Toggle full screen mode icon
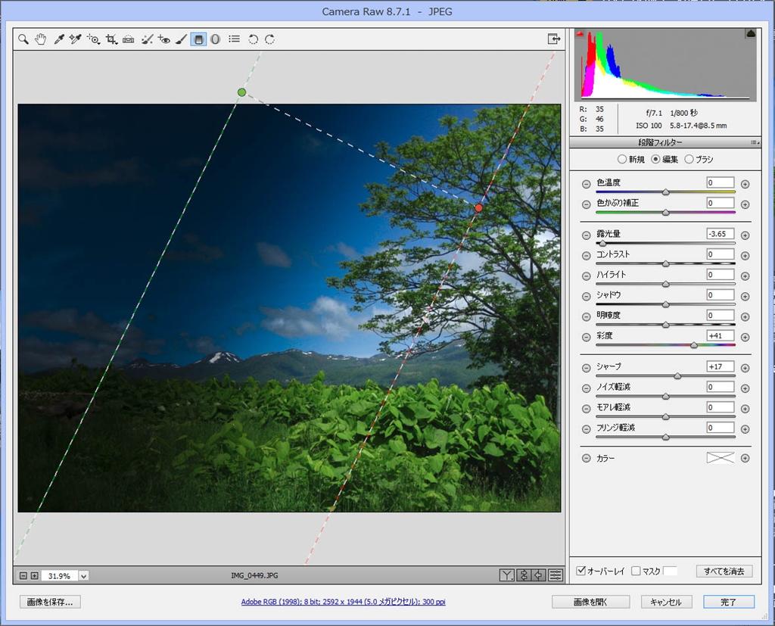 pyautogui.click(x=554, y=39)
